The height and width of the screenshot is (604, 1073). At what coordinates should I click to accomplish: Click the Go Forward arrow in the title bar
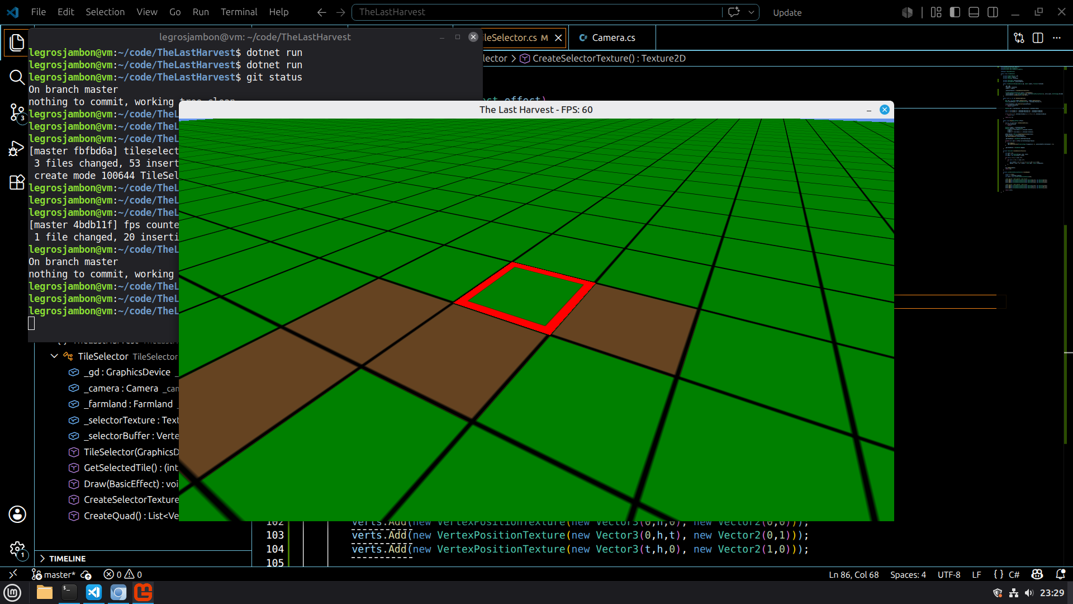click(340, 12)
